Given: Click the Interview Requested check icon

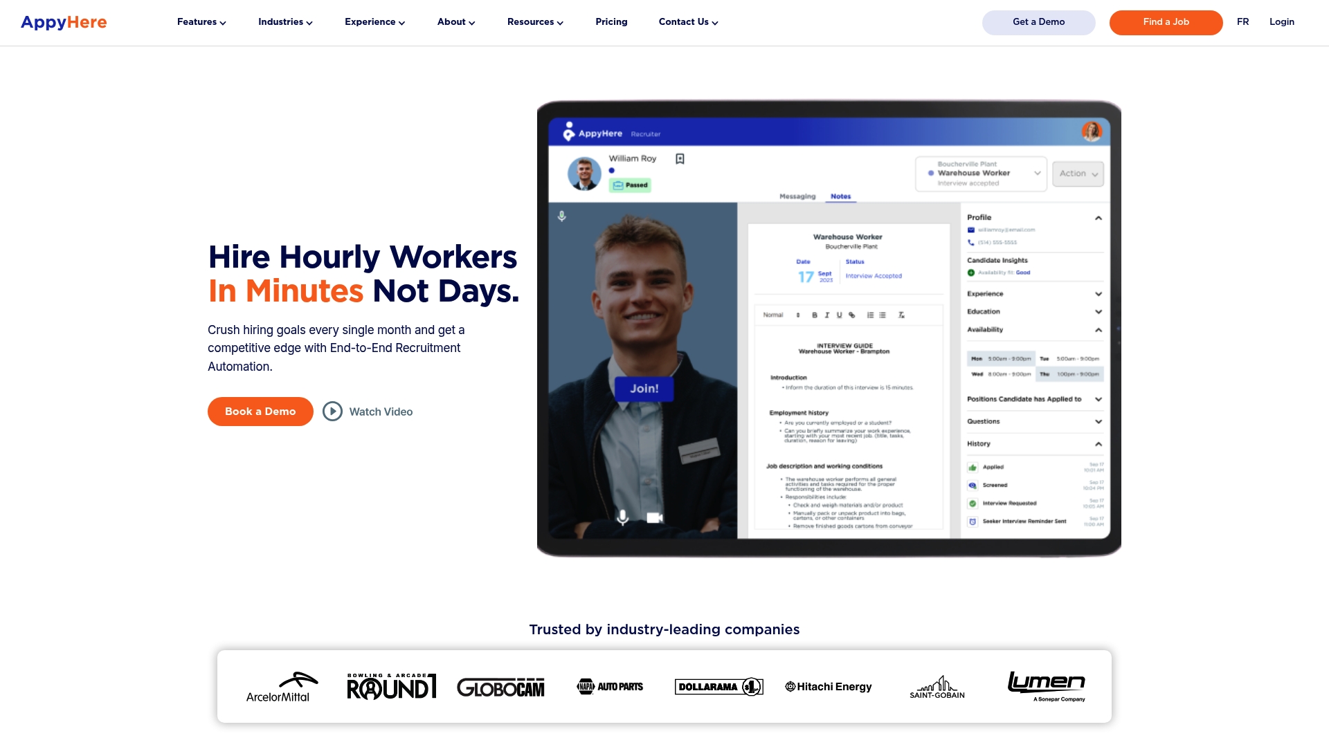Looking at the screenshot, I should coord(973,504).
